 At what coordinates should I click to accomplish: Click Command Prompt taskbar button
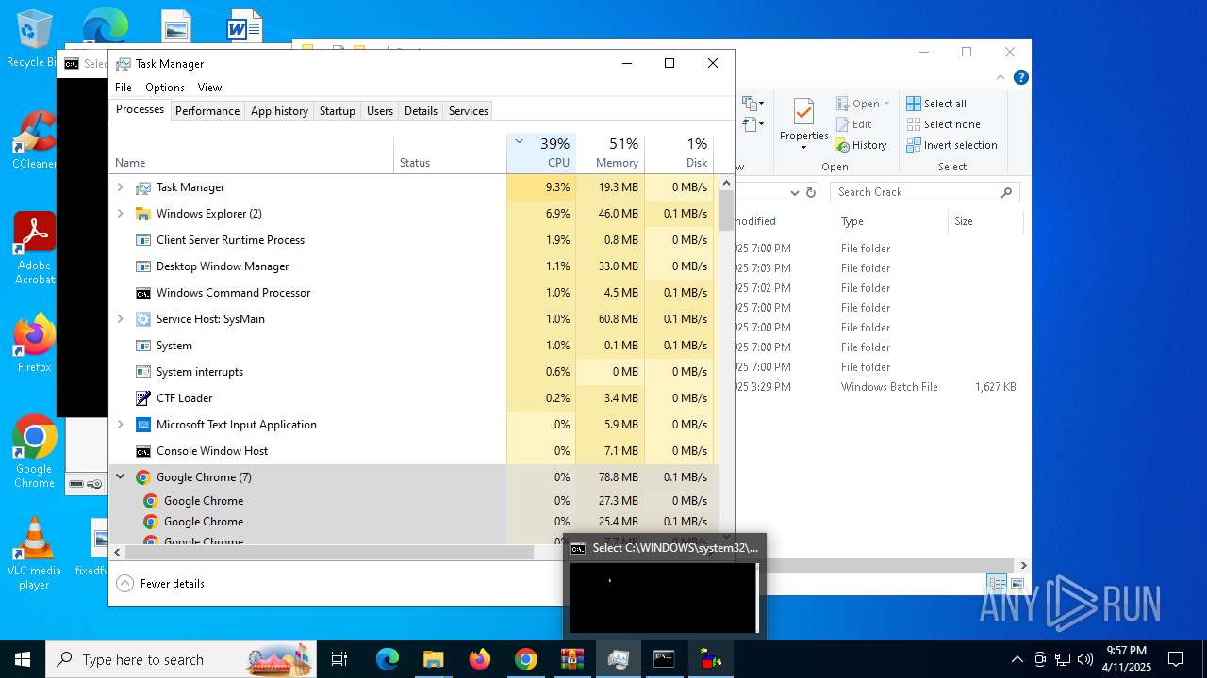(x=665, y=659)
